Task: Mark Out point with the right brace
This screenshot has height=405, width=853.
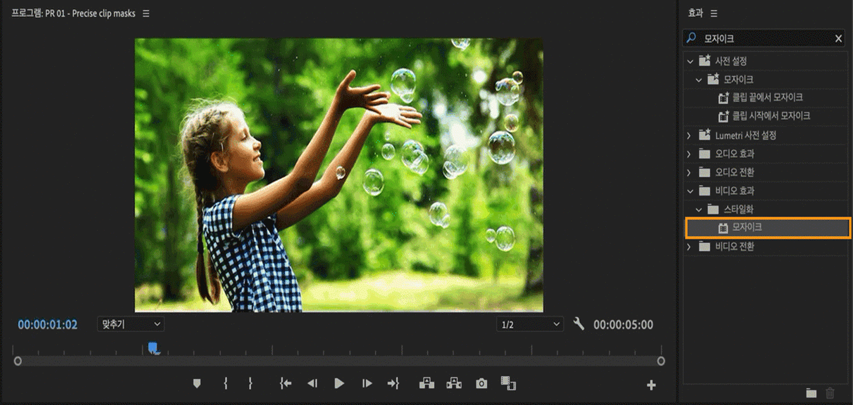Action: [x=250, y=383]
